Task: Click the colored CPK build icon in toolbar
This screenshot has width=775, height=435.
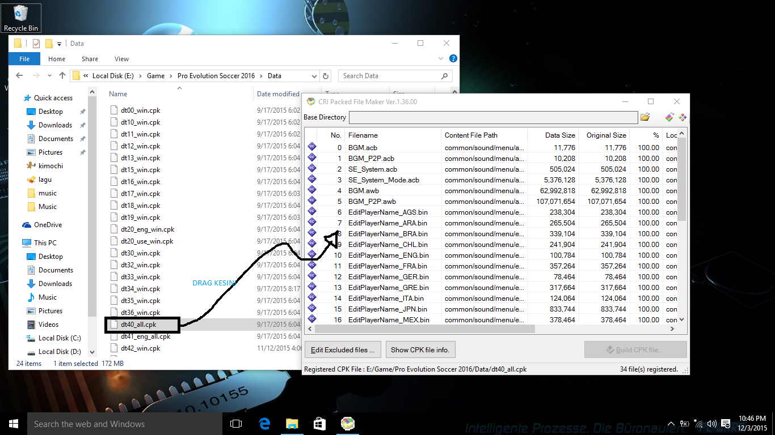Action: click(669, 117)
